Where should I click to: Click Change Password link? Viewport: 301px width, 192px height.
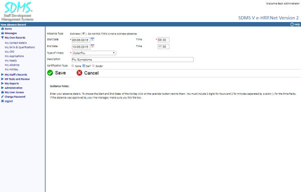coord(15,97)
